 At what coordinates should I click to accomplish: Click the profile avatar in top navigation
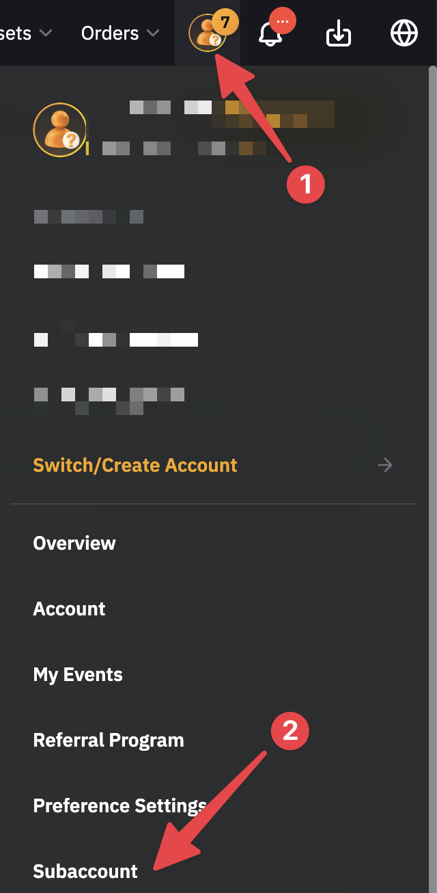click(205, 34)
